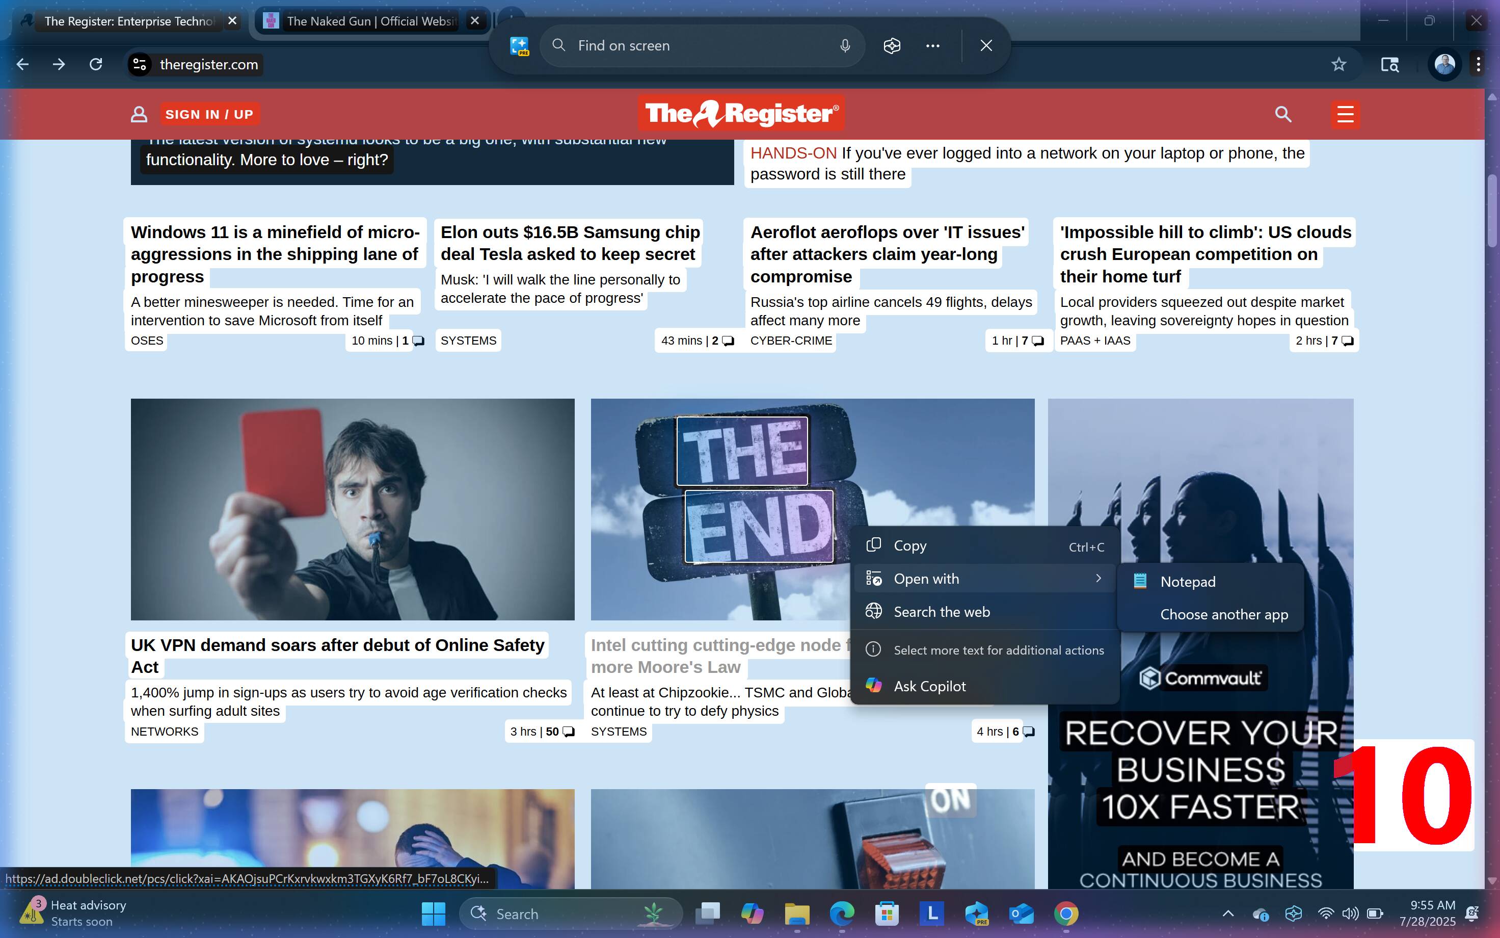Click the selected END text box
This screenshot has width=1500, height=938.
(759, 526)
